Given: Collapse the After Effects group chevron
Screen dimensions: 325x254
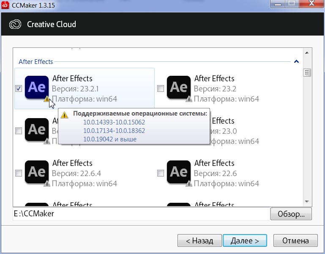Looking at the screenshot, I should pyautogui.click(x=296, y=61).
